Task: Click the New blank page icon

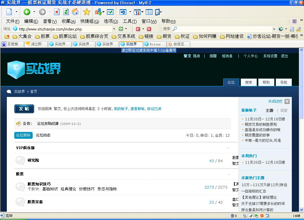Action: coord(9,12)
